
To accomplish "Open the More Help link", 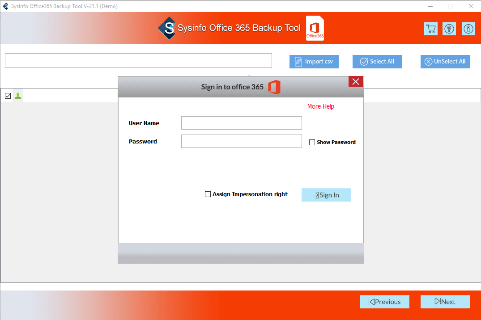I will [320, 106].
